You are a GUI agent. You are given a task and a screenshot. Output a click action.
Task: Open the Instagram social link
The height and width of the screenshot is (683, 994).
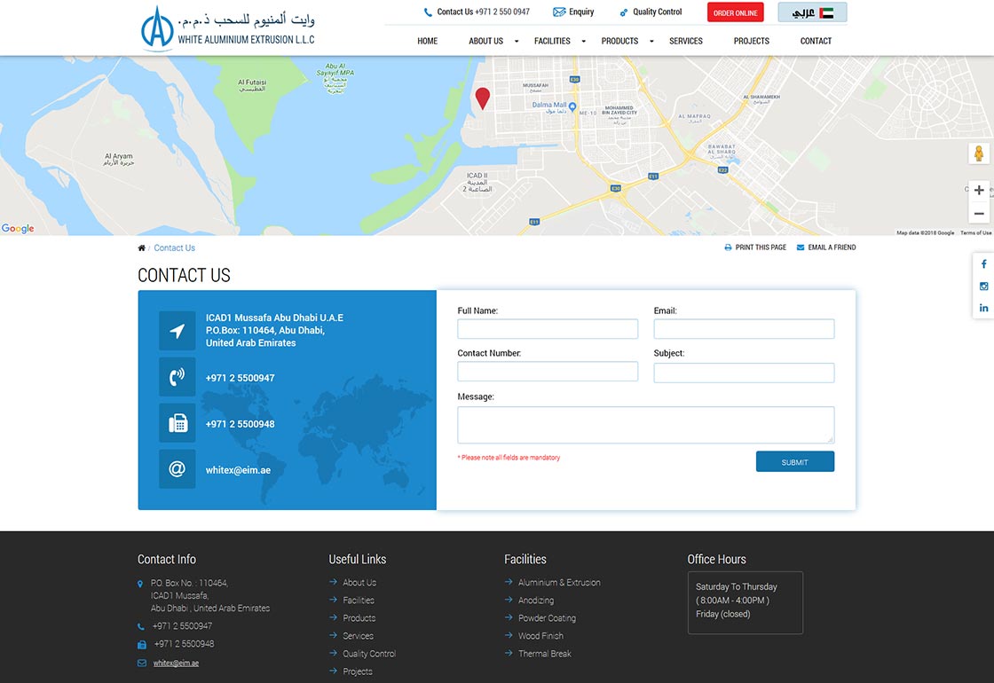pyautogui.click(x=983, y=287)
